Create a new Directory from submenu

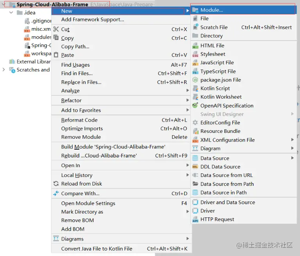point(244,36)
